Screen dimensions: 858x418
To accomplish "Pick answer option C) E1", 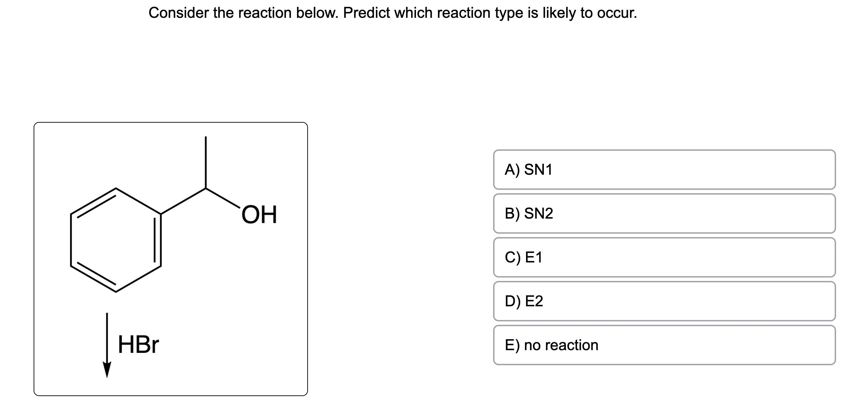I will coord(664,257).
